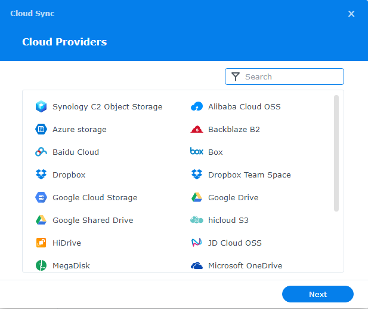Image resolution: width=368 pixels, height=309 pixels.
Task: Choose the Baidu Cloud icon
Action: point(41,152)
